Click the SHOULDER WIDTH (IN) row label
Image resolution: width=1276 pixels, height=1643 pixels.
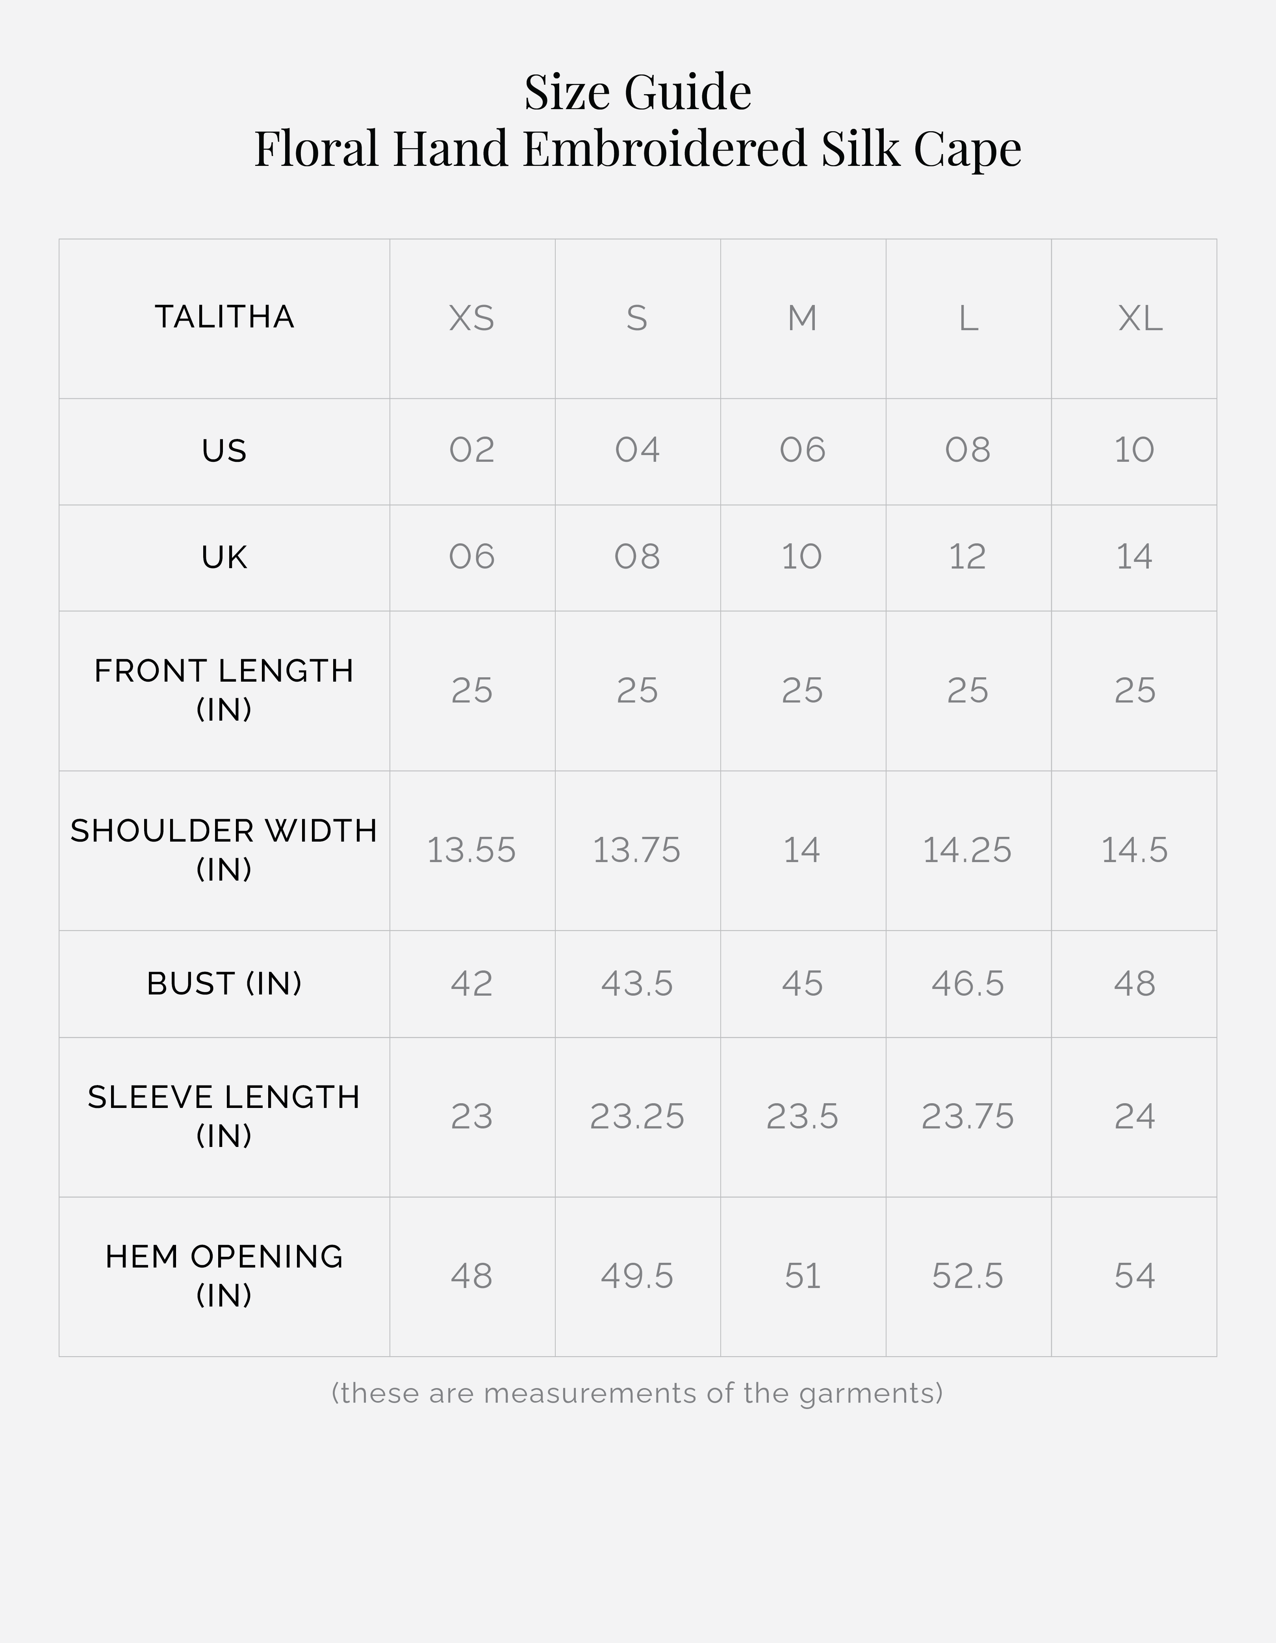click(x=224, y=850)
